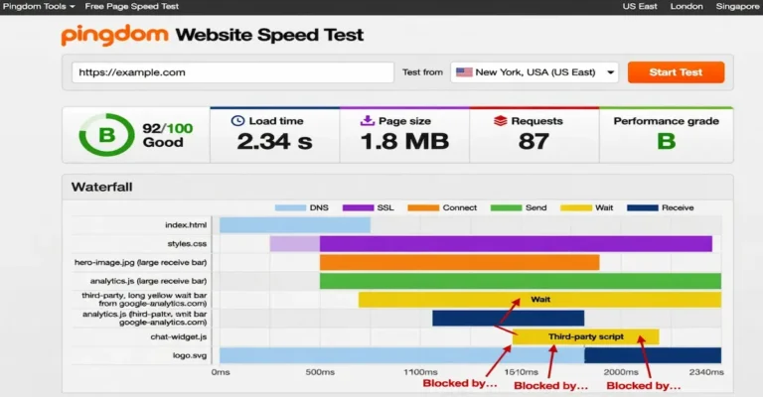Click the circular B grade gauge
Viewport: 763px width, 397px height.
point(106,135)
